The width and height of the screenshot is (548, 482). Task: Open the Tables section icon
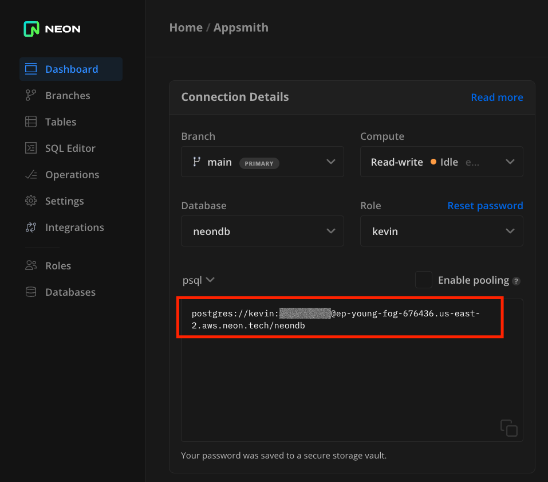pos(31,122)
